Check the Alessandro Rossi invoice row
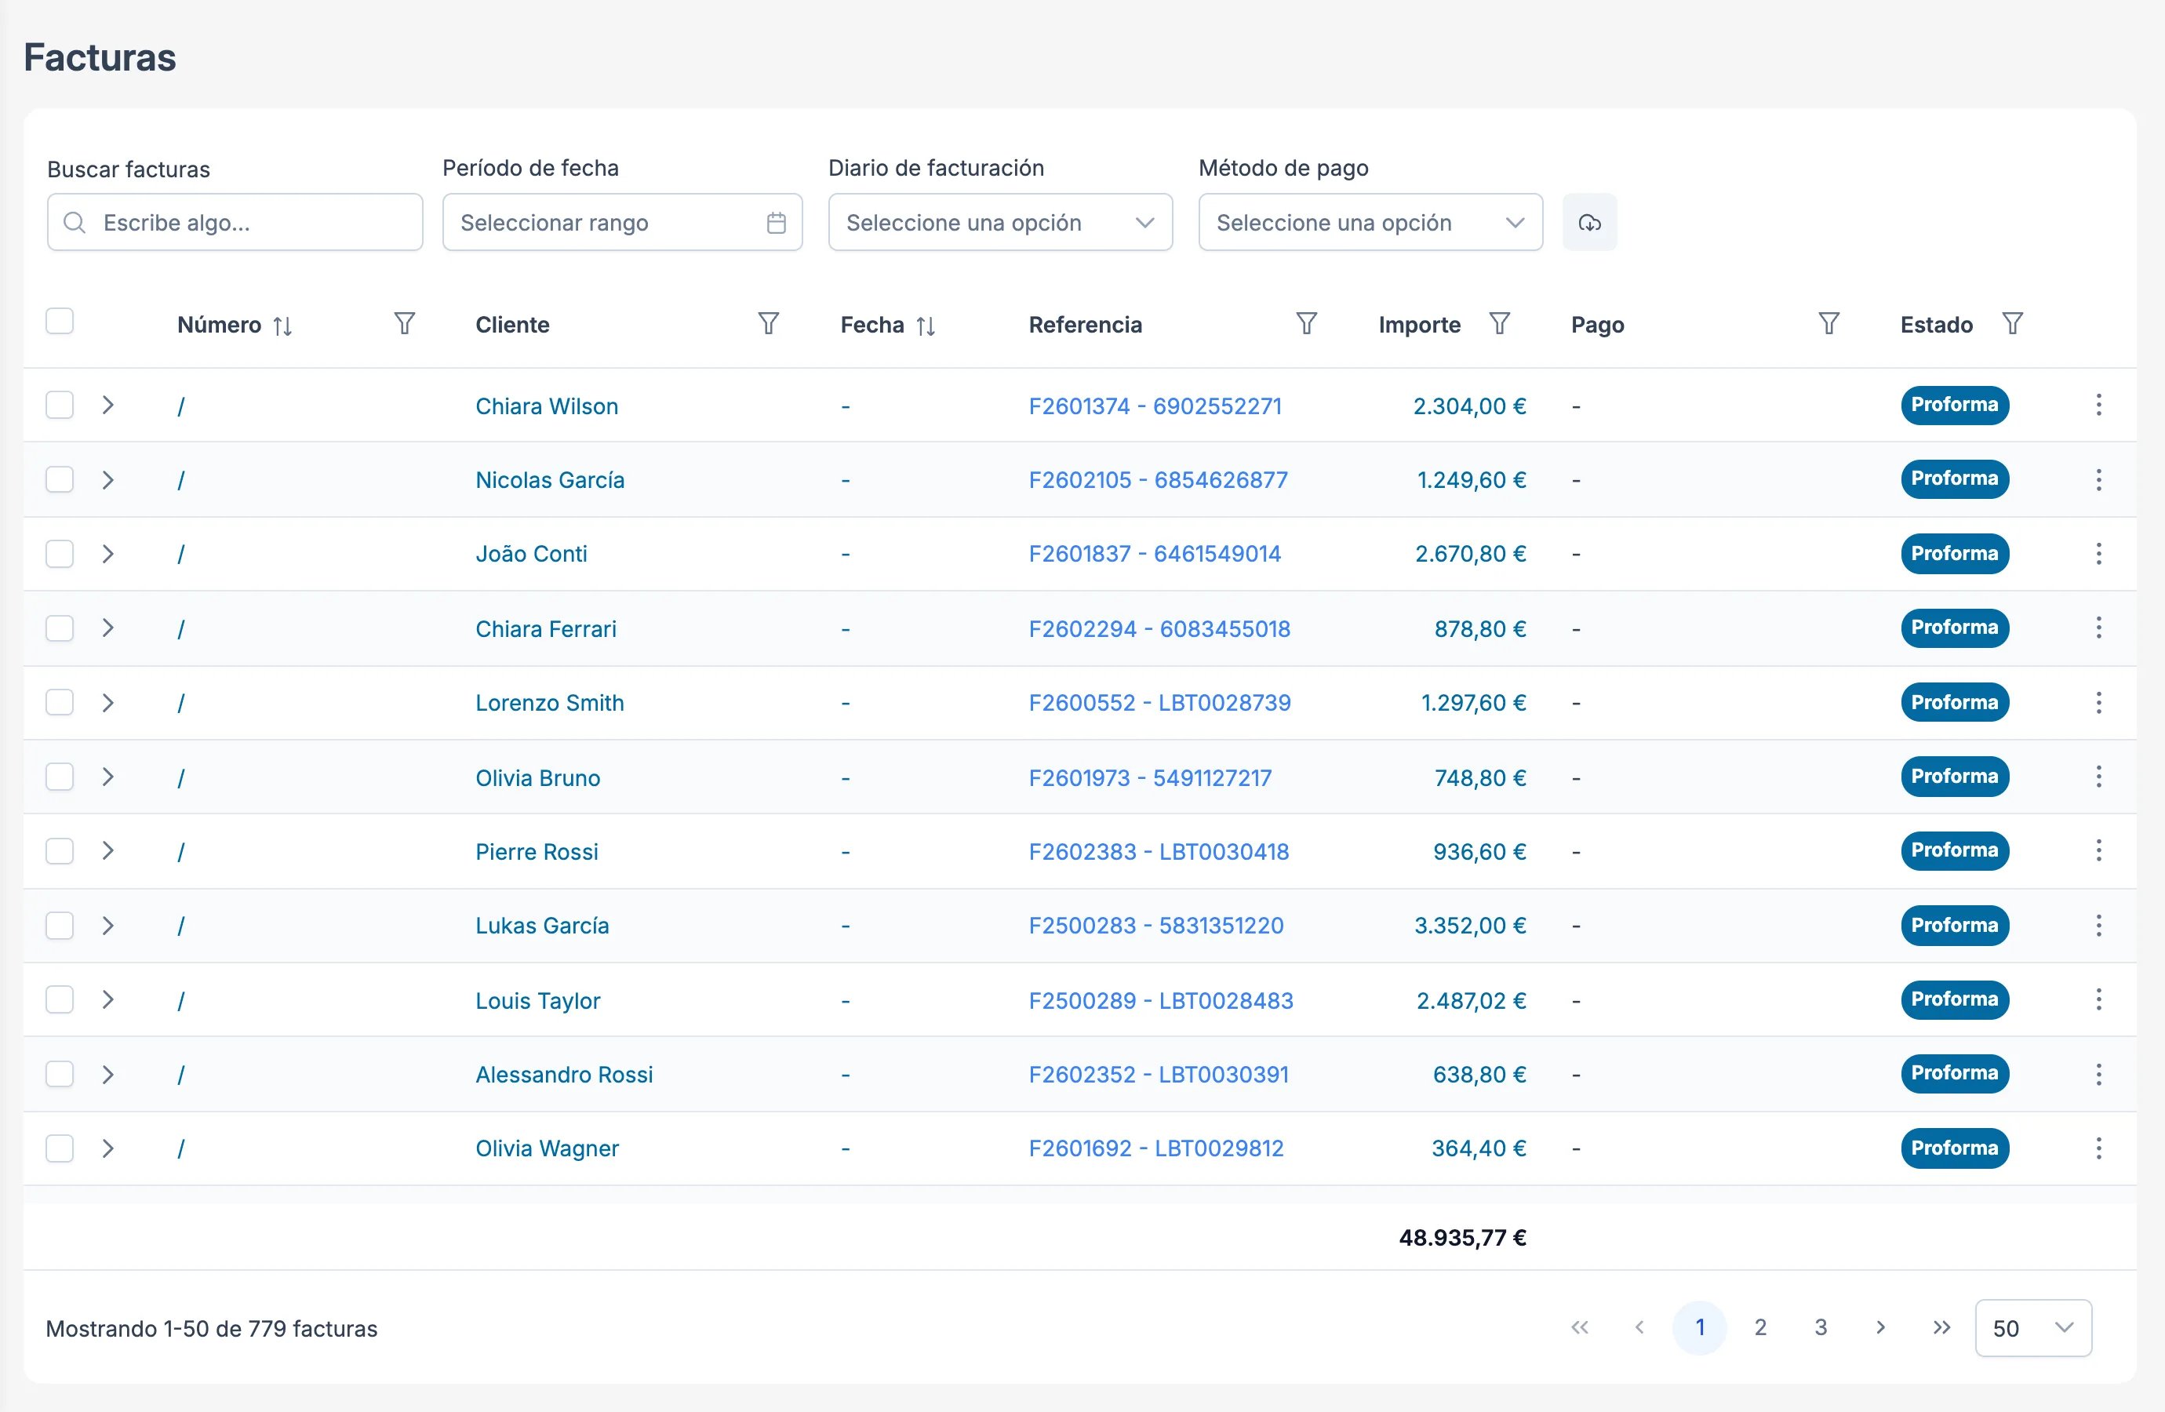The height and width of the screenshot is (1412, 2165). click(x=60, y=1074)
